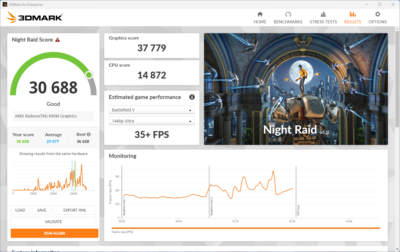This screenshot has width=400, height=252.
Task: Validate the score with VALIDATE
Action: coord(53,221)
